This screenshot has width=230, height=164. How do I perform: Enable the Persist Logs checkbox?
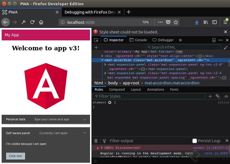(195, 141)
